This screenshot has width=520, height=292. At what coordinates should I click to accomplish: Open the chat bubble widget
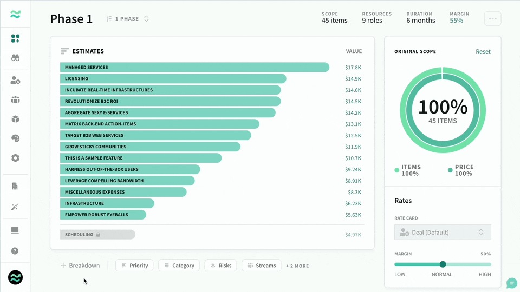[512, 283]
